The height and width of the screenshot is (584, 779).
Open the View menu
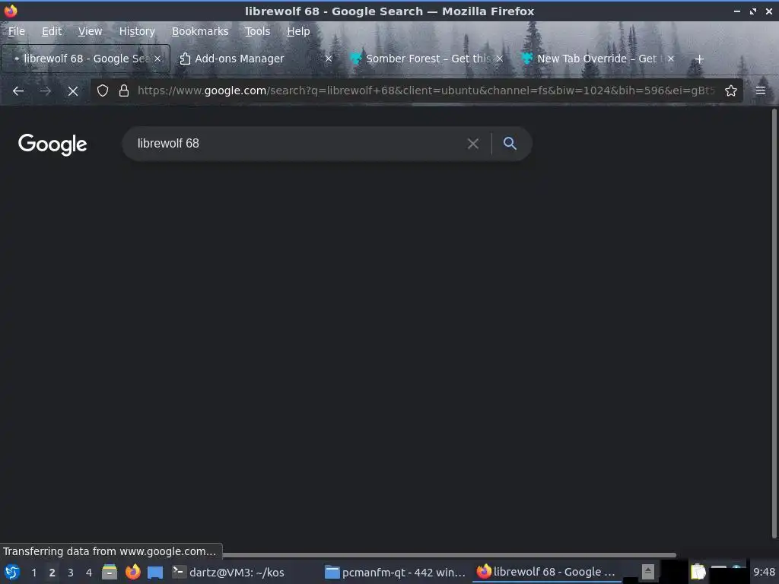coord(90,31)
